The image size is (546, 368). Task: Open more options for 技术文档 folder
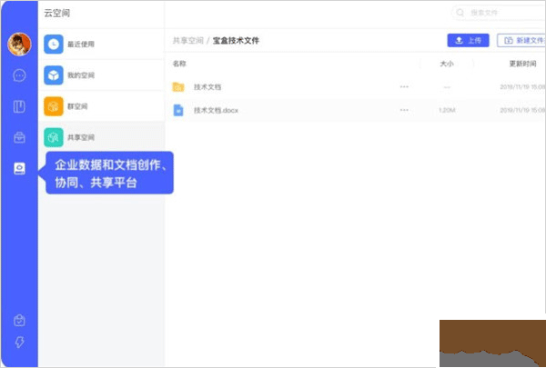pos(404,86)
